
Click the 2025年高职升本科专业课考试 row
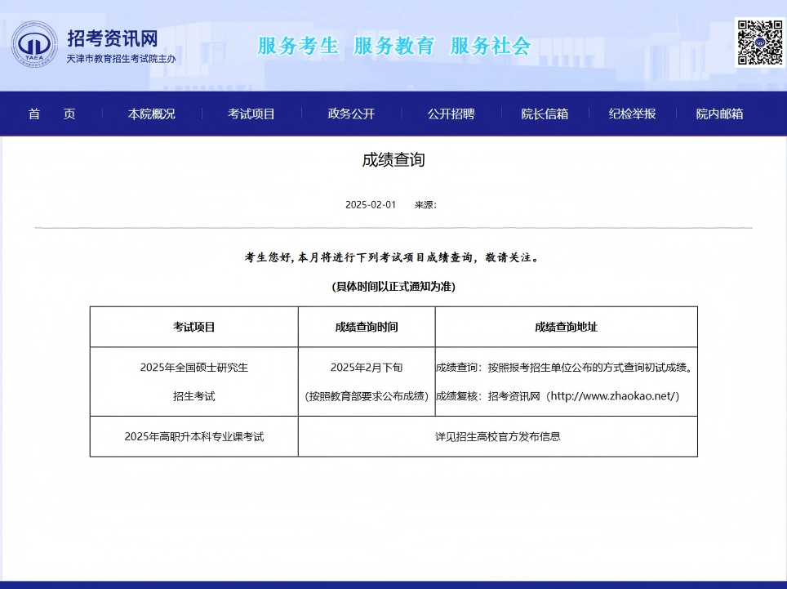pyautogui.click(x=193, y=436)
